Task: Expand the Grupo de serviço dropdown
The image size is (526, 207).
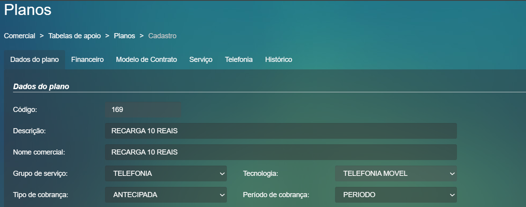Action: (x=166, y=173)
